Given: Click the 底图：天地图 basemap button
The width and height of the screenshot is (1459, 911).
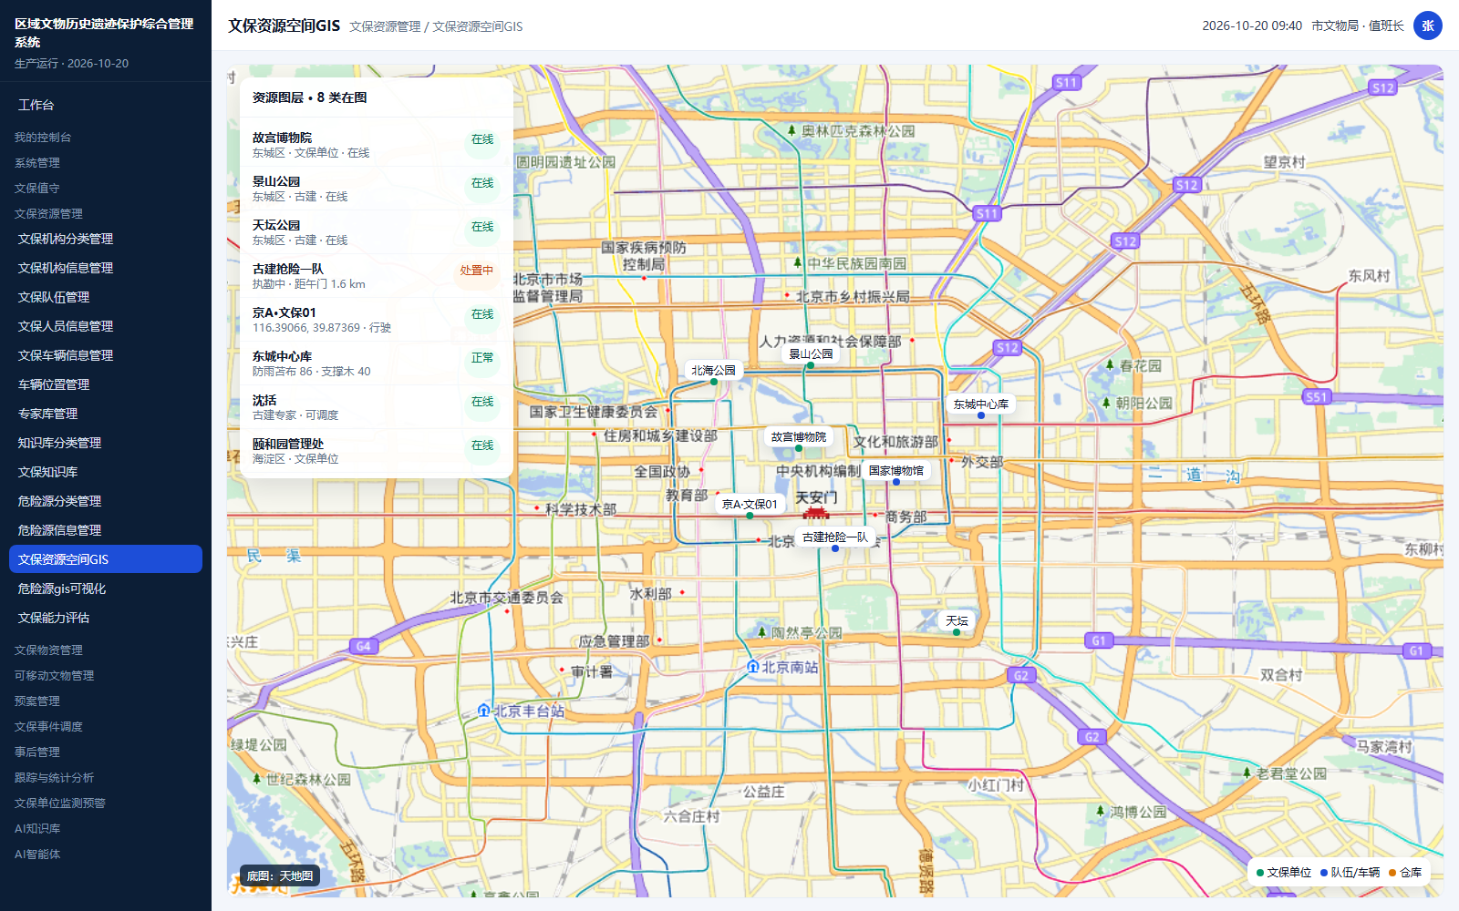Looking at the screenshot, I should 280,876.
